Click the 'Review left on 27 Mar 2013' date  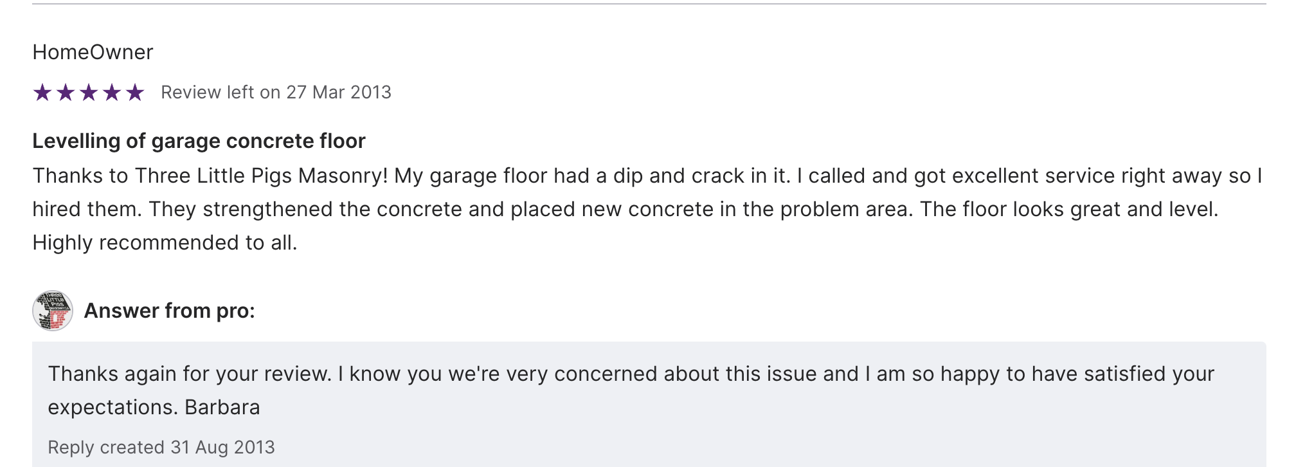point(276,93)
